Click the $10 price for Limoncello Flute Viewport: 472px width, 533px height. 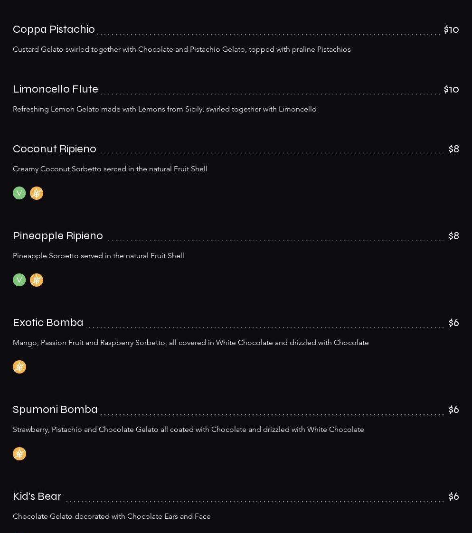pos(451,89)
